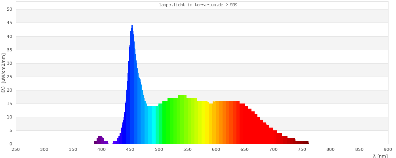This screenshot has width=396, height=158.
Task: Click the 600 tick label on x-axis
Action: click(216, 149)
